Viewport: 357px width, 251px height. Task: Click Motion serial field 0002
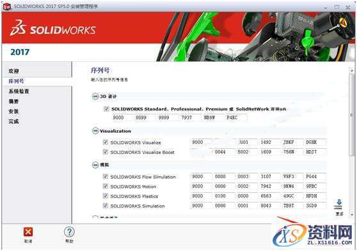coord(247,186)
